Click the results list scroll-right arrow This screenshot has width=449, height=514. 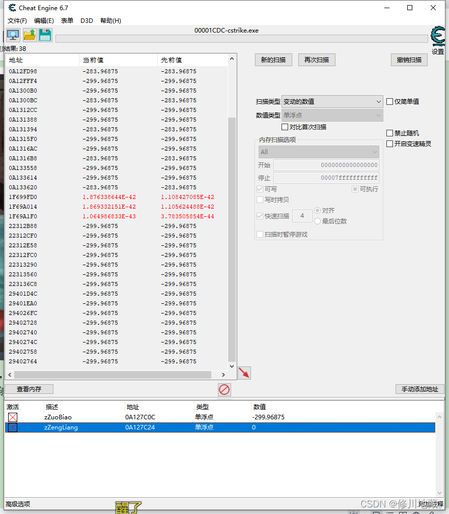point(223,375)
